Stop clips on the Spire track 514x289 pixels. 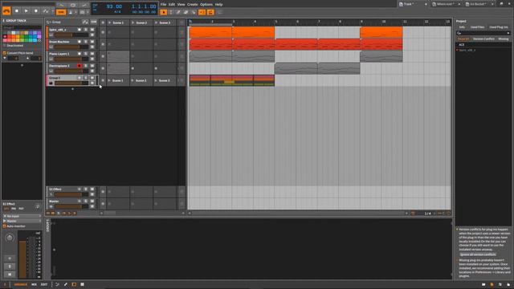(103, 32)
